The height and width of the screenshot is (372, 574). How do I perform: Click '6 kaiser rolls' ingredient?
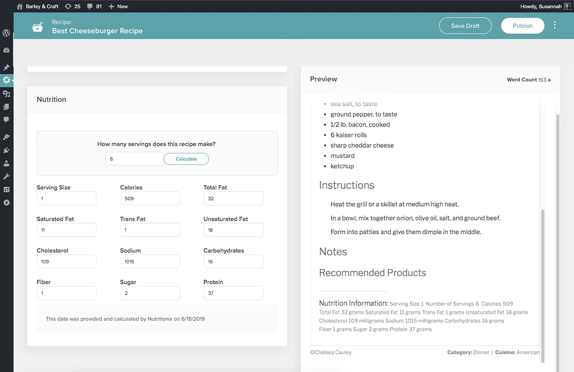348,135
